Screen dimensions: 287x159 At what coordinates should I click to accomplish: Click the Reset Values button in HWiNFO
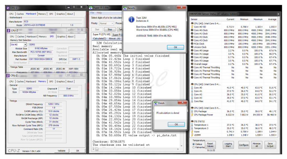[210, 145]
